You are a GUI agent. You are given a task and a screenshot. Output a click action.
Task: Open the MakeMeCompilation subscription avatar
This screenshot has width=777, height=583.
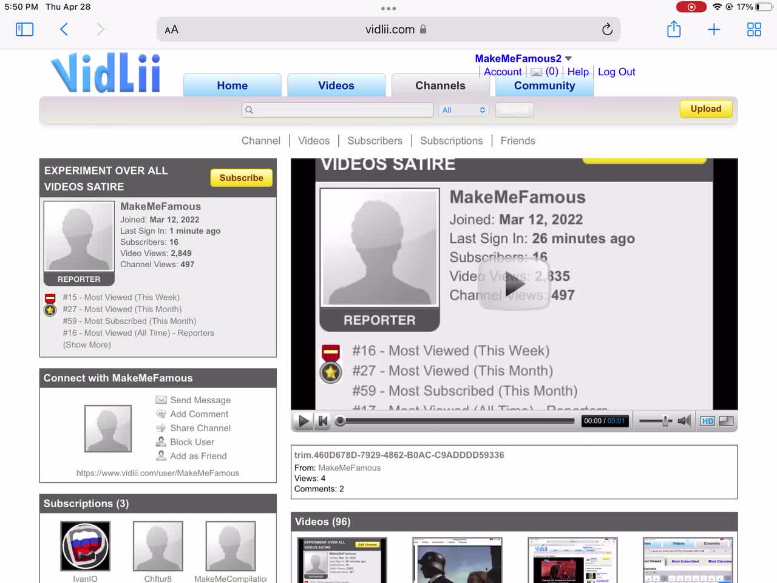231,546
